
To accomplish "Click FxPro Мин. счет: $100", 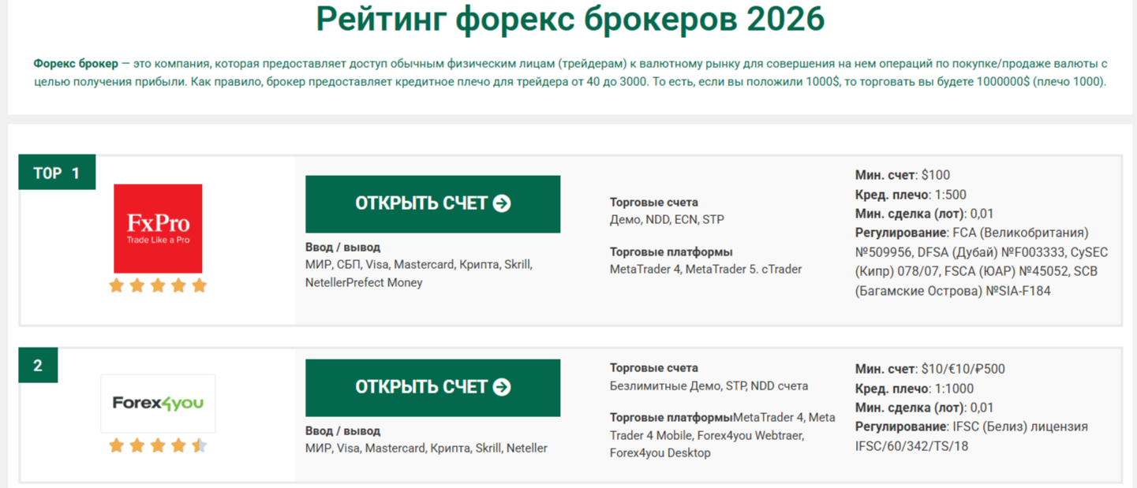I will click(903, 175).
